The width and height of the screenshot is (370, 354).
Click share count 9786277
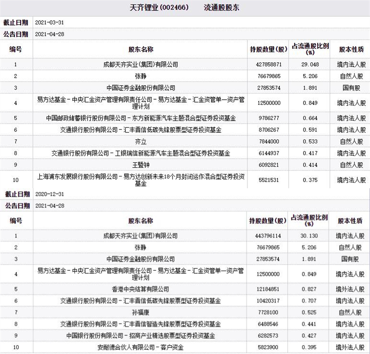click(269, 118)
